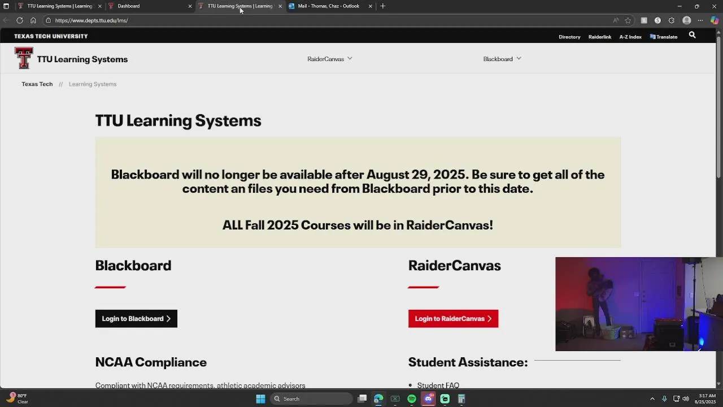723x407 pixels.
Task: Open volume control in system tray
Action: (x=686, y=399)
